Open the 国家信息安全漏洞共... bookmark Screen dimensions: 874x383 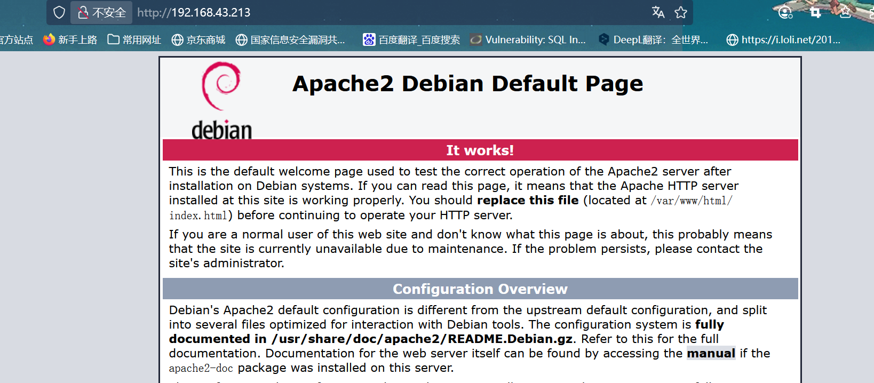click(x=290, y=39)
